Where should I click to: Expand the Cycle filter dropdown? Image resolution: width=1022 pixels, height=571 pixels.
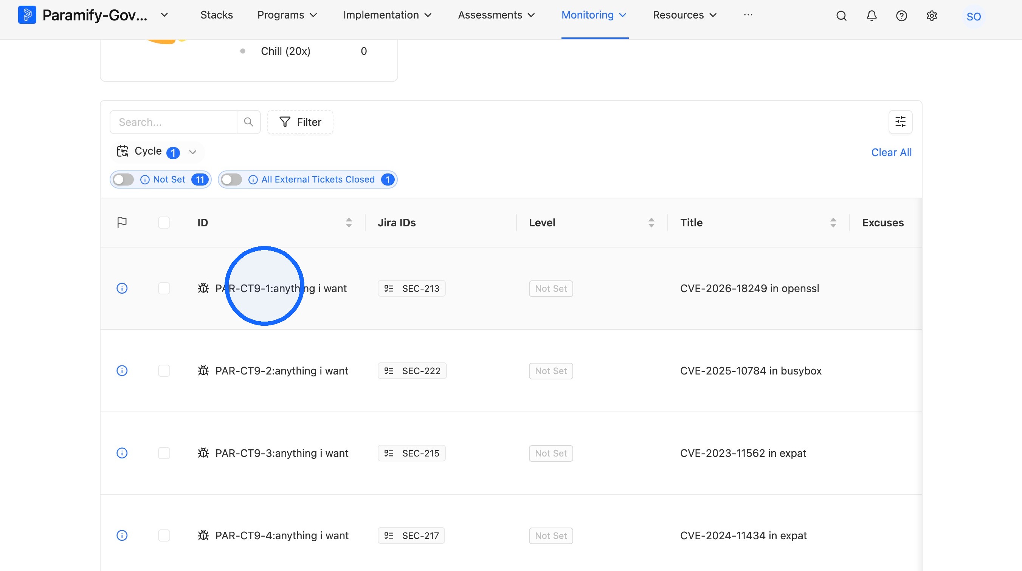(x=157, y=152)
